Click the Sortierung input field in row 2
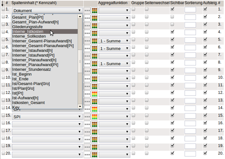225x159 pixels. tap(190, 17)
